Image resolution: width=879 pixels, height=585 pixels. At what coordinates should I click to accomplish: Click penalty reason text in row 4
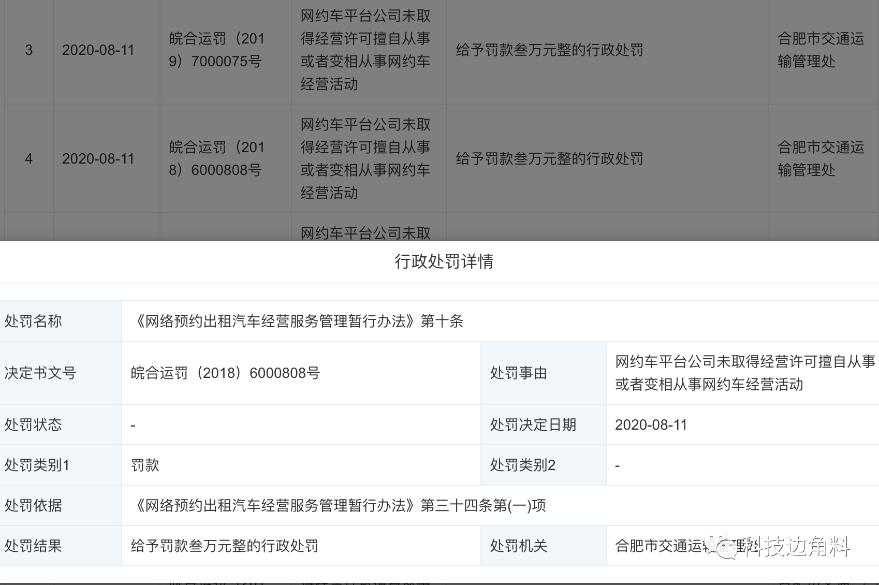pyautogui.click(x=365, y=159)
